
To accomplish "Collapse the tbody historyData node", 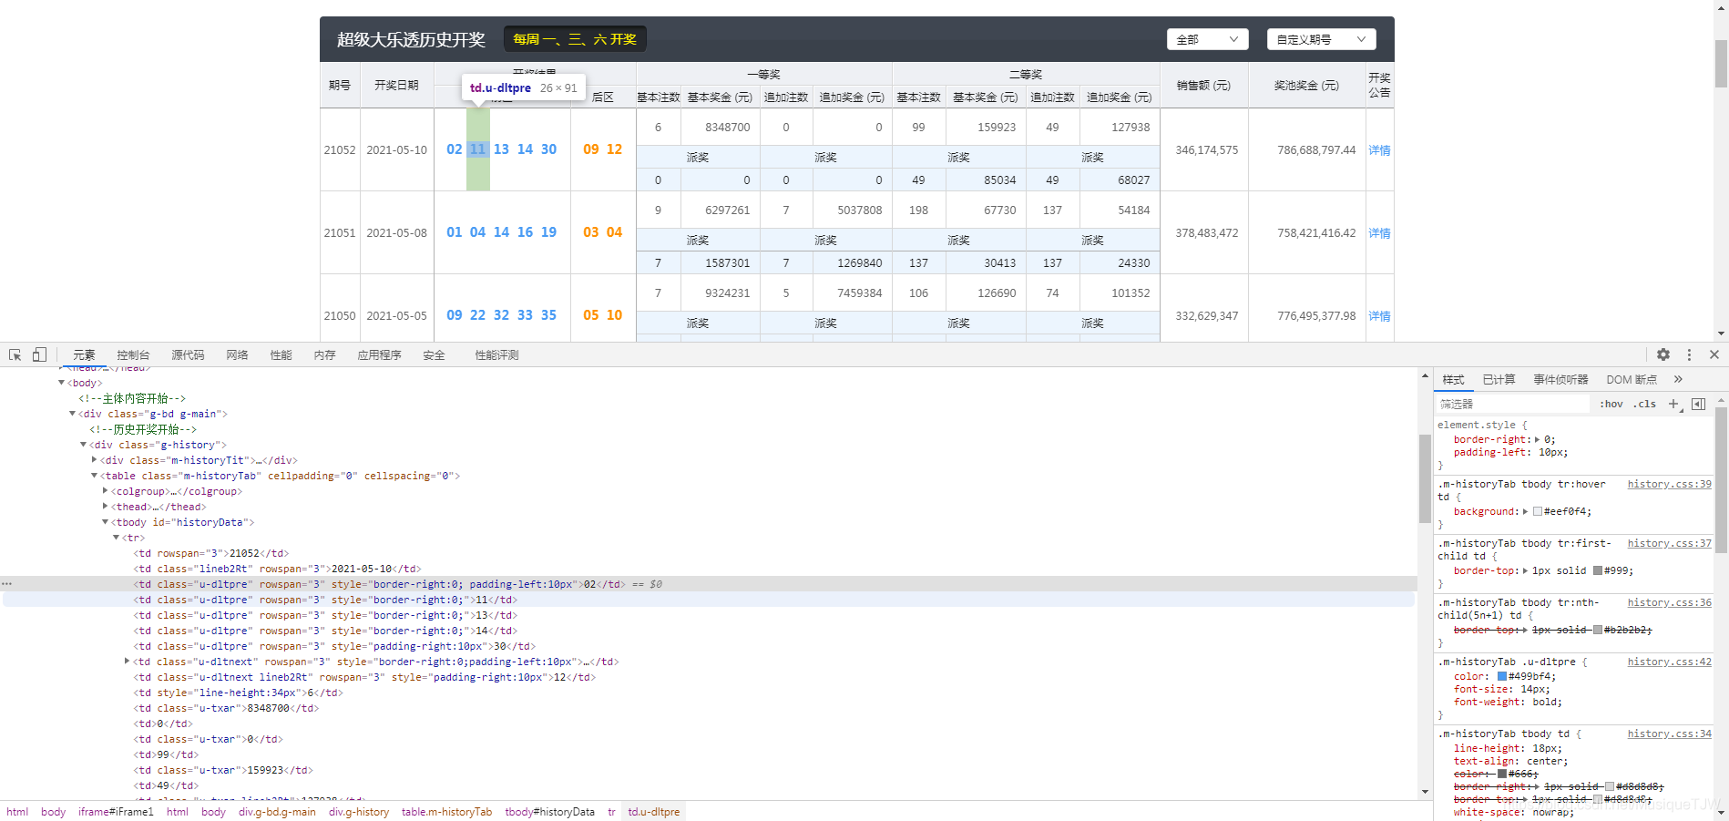I will (106, 522).
